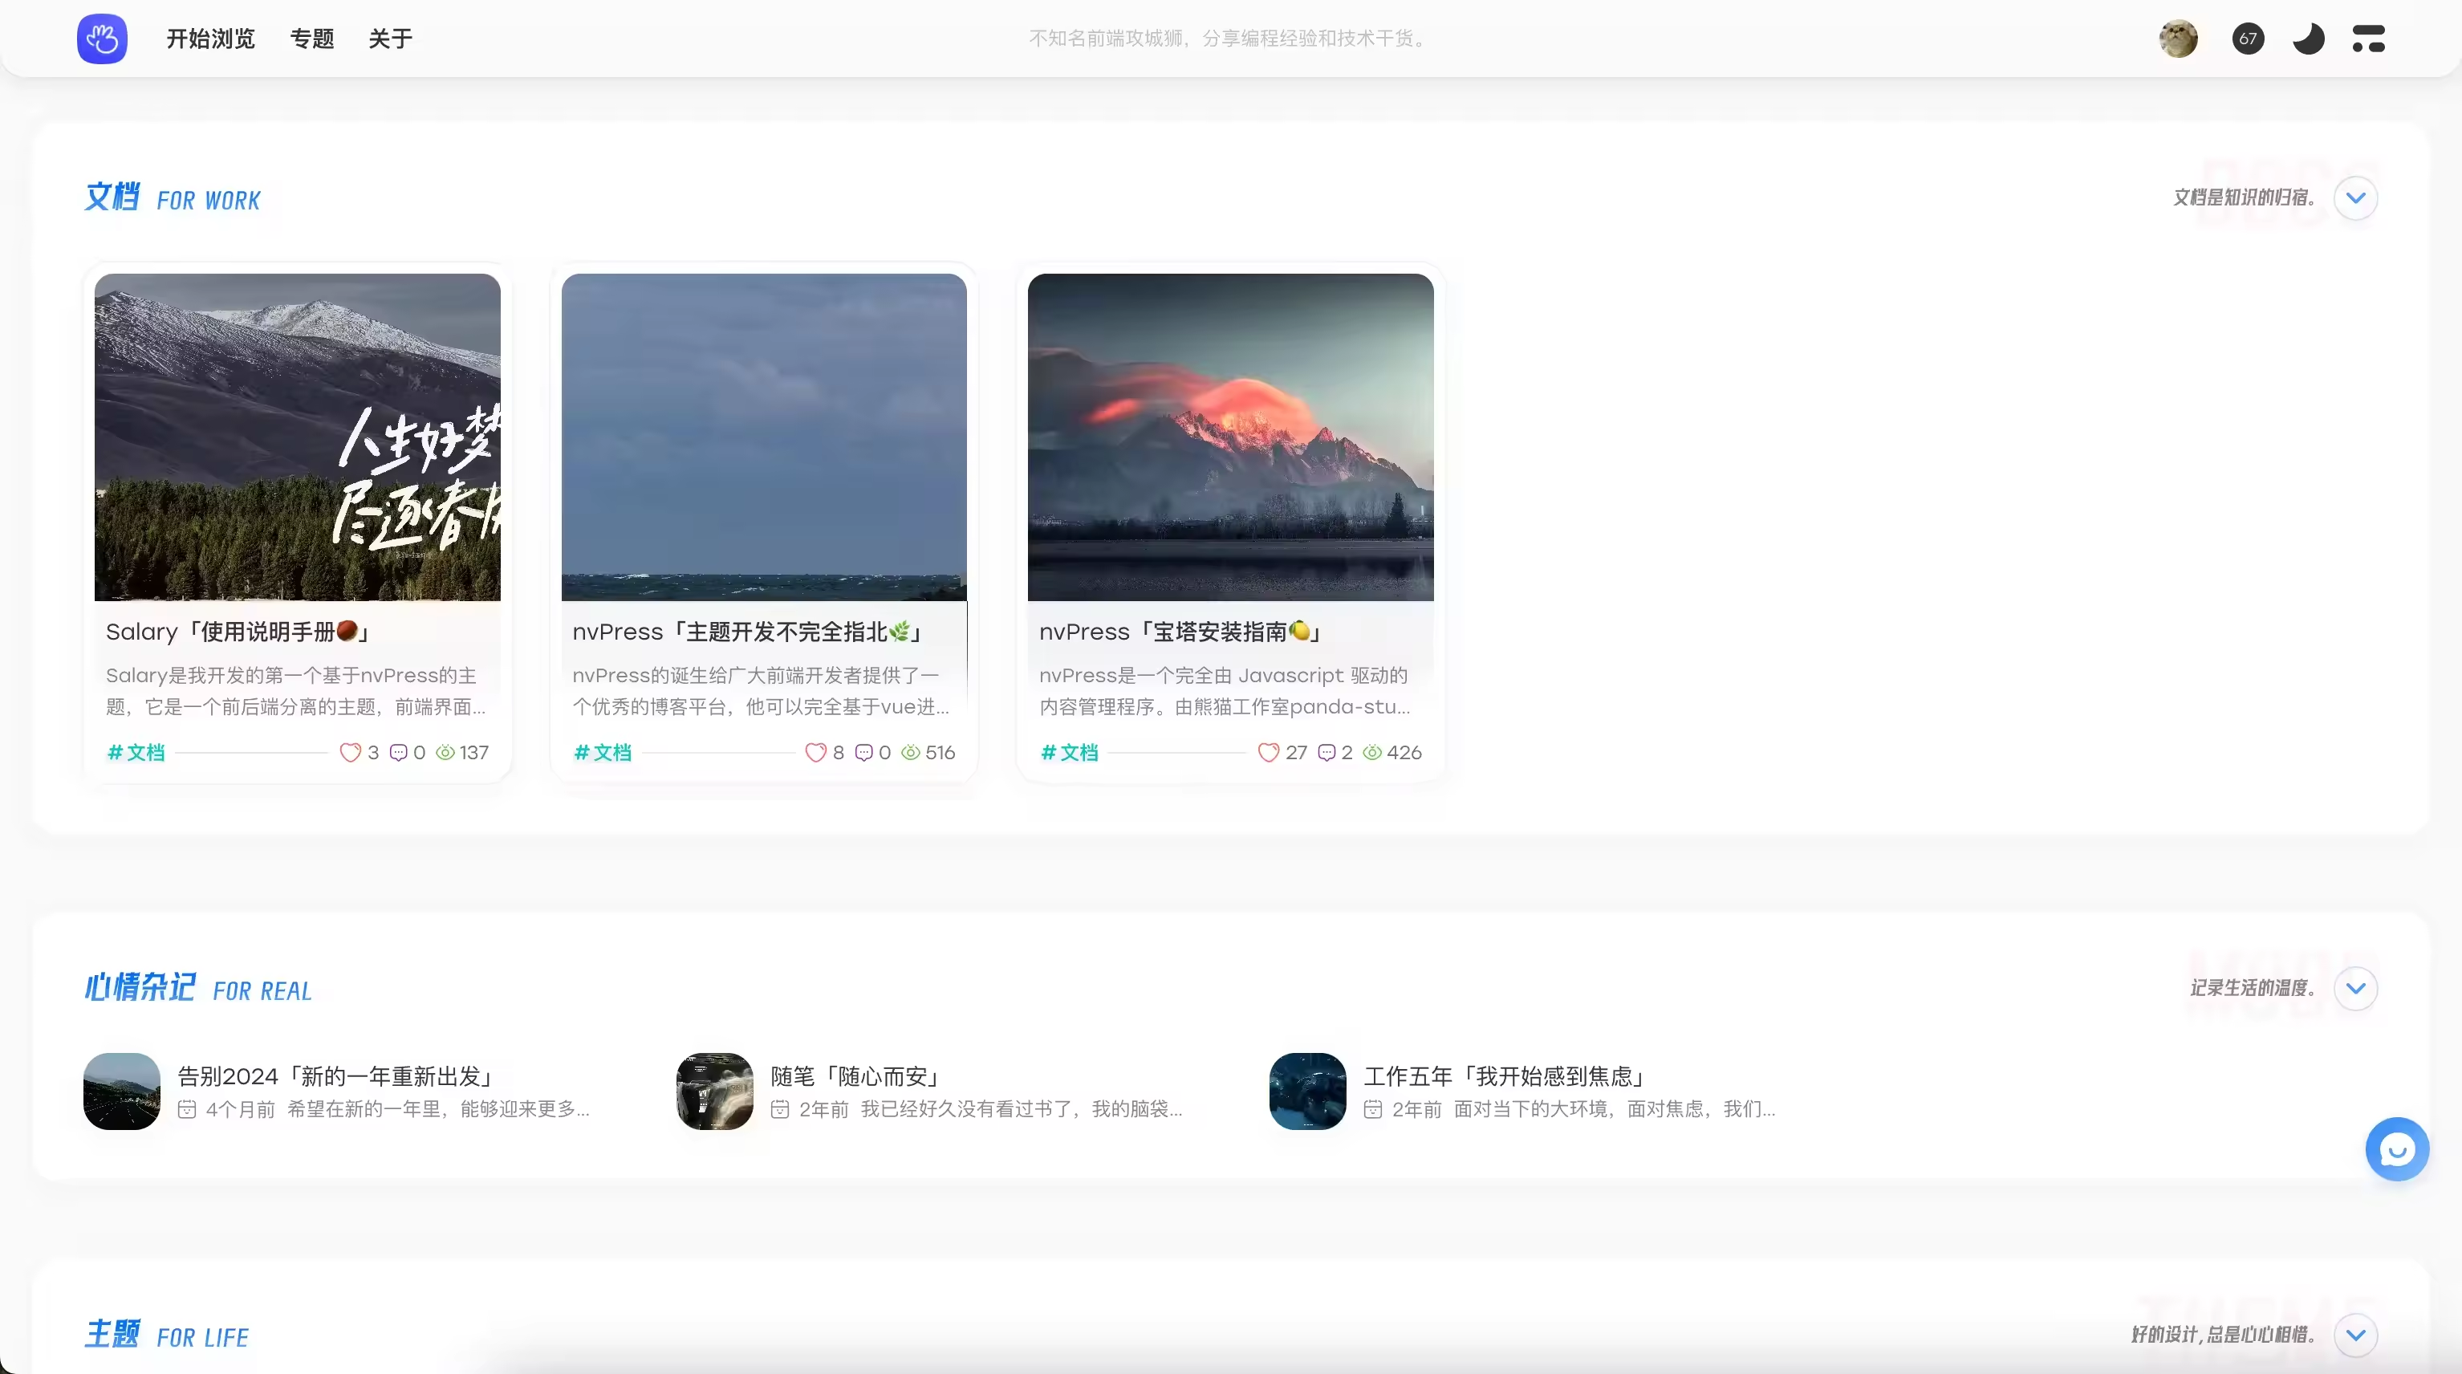This screenshot has width=2462, height=1374.
Task: Expand the 文档 section chevron
Action: click(2355, 198)
